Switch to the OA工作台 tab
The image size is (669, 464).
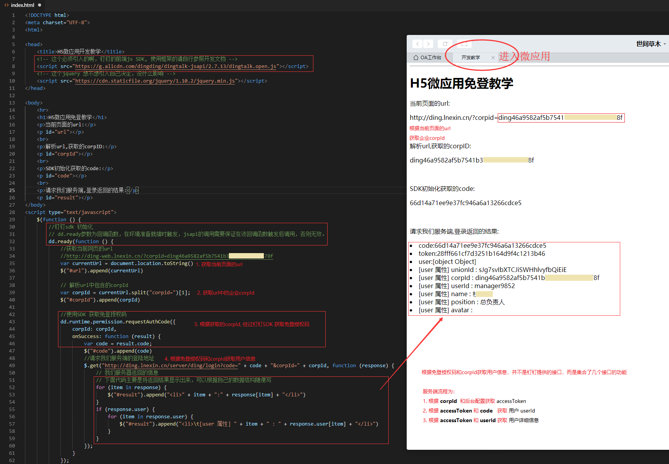(x=430, y=57)
